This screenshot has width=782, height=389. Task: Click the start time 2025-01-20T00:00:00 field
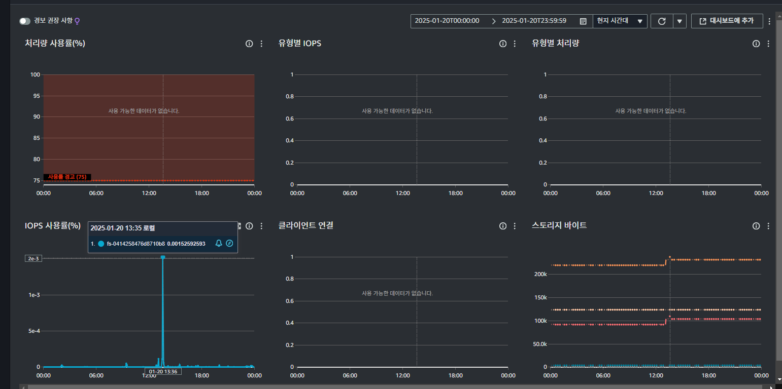tap(447, 21)
